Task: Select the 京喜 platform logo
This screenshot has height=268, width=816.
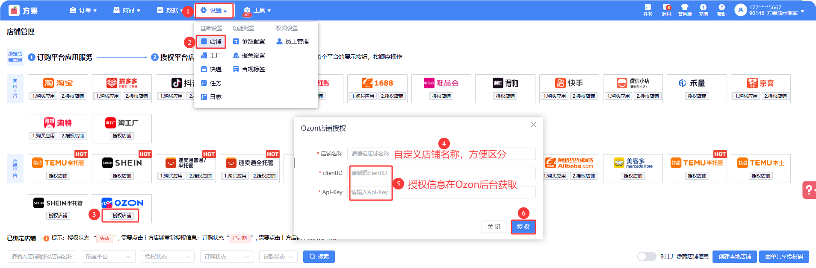Action: pyautogui.click(x=760, y=83)
